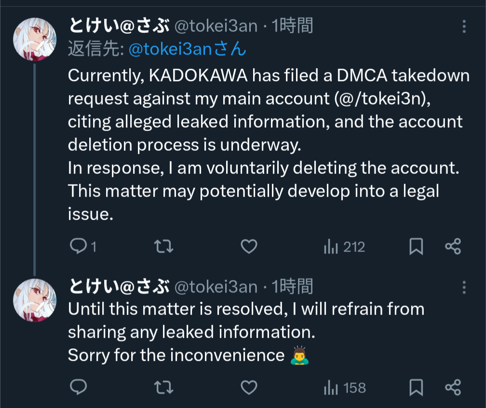Open the second tweet's @tokei3an handle
The width and height of the screenshot is (486, 408).
tap(216, 287)
